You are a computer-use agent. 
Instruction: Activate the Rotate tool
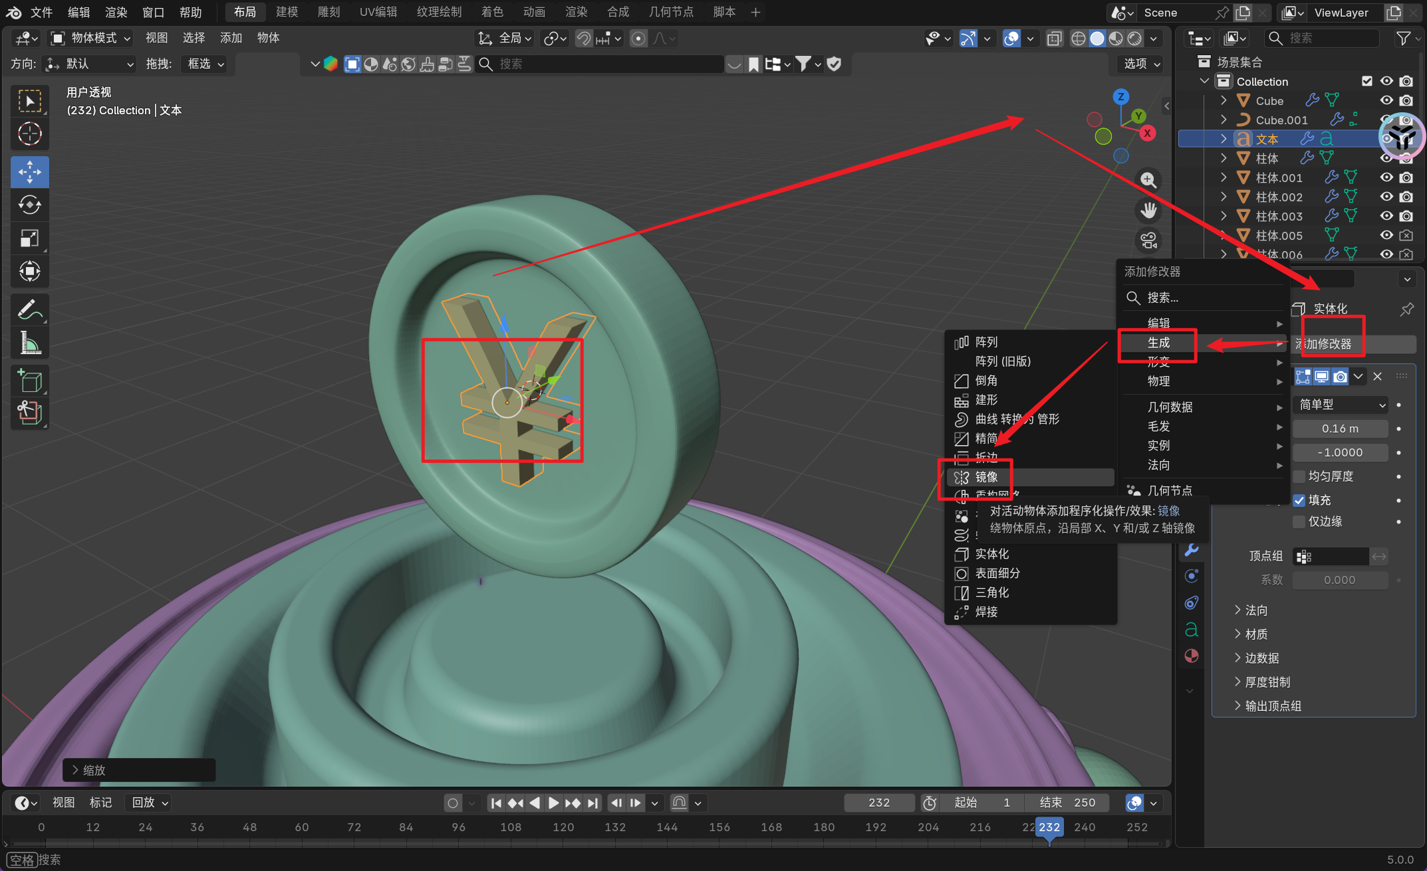29,205
